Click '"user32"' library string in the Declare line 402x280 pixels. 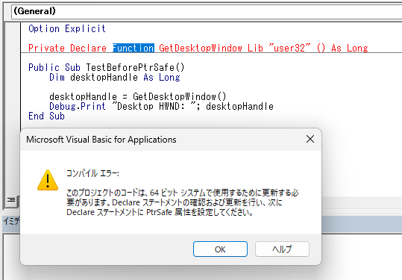(x=289, y=48)
